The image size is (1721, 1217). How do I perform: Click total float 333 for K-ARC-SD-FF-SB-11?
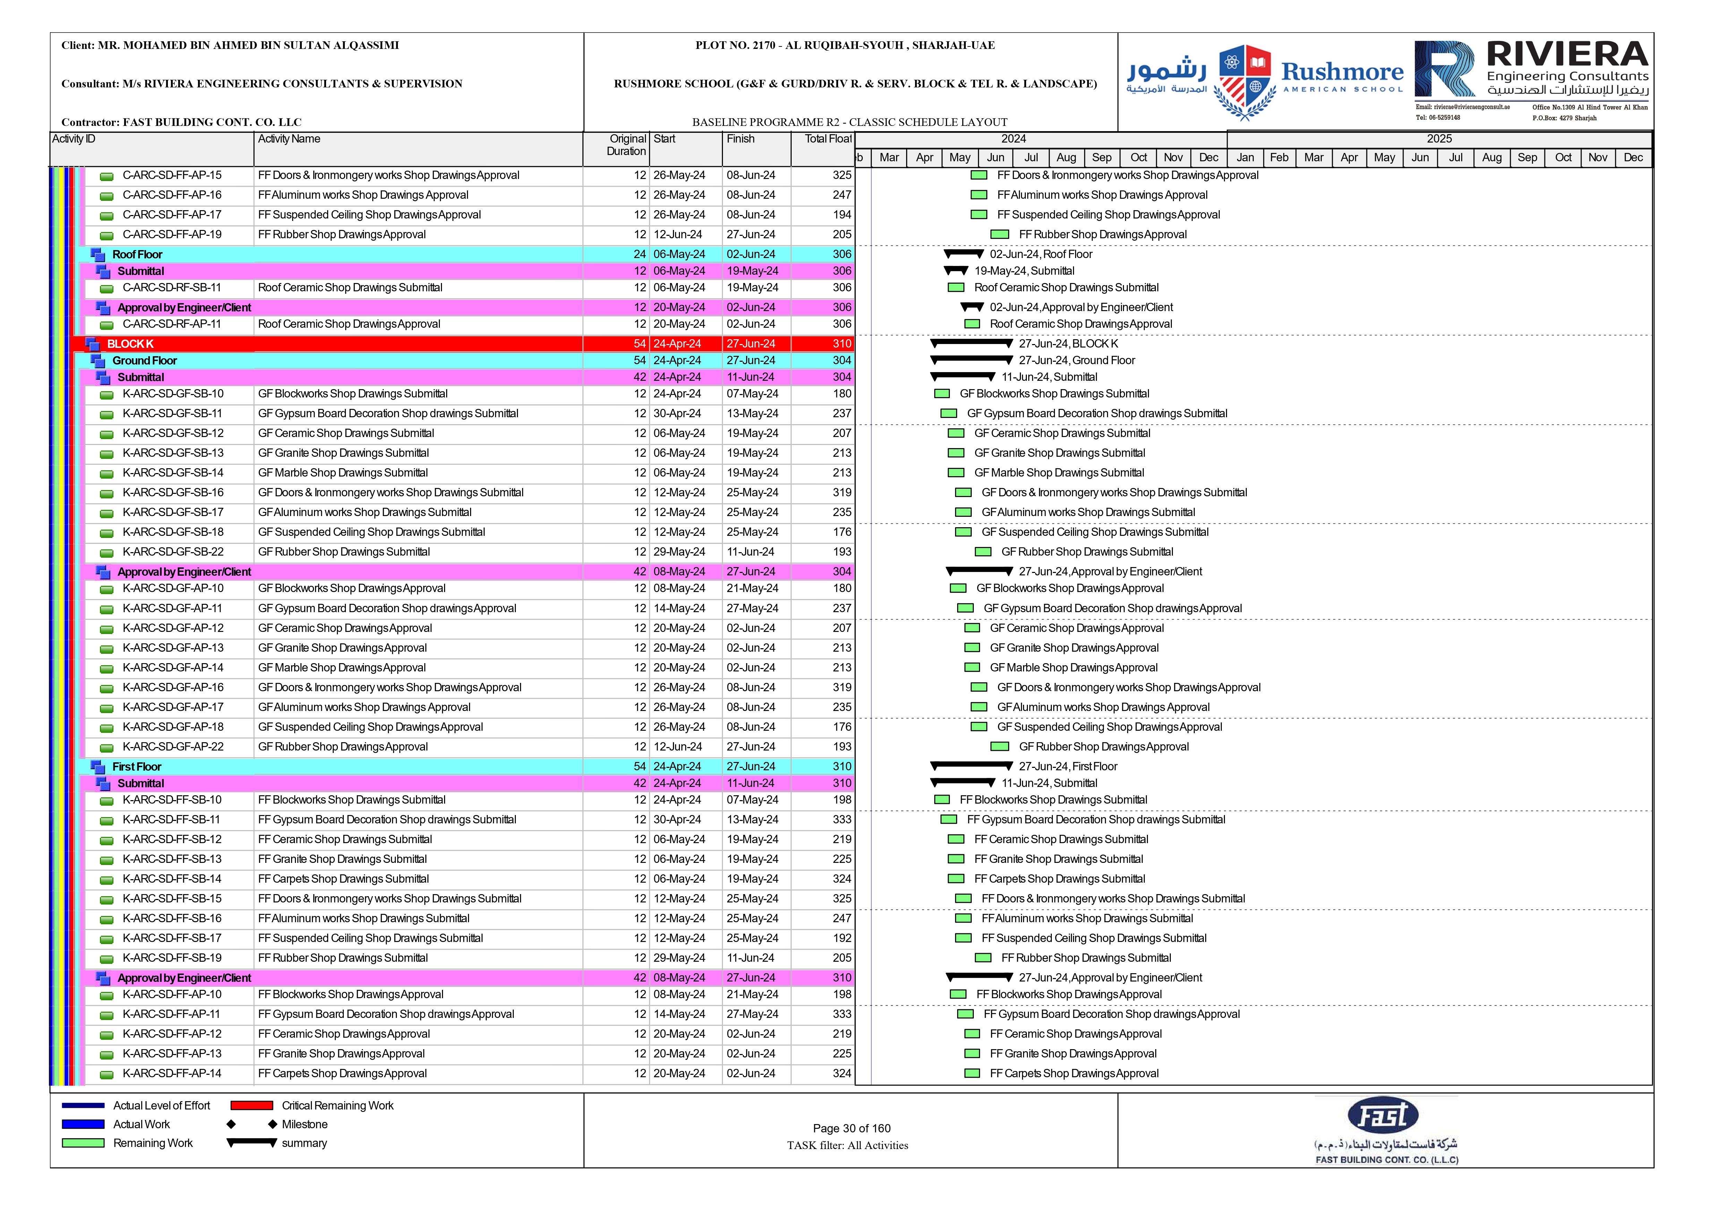pyautogui.click(x=842, y=820)
